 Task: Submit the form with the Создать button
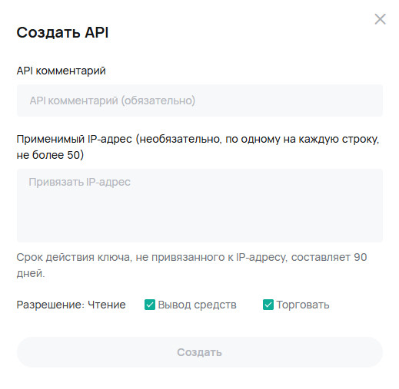(200, 352)
